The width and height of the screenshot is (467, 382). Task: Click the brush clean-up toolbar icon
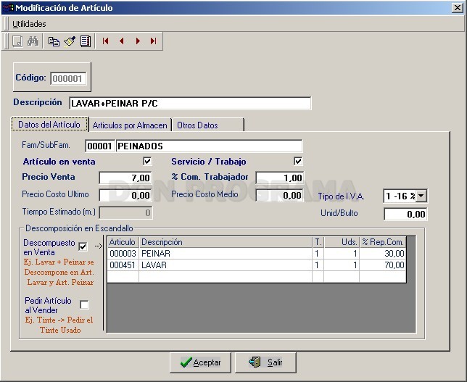click(70, 41)
